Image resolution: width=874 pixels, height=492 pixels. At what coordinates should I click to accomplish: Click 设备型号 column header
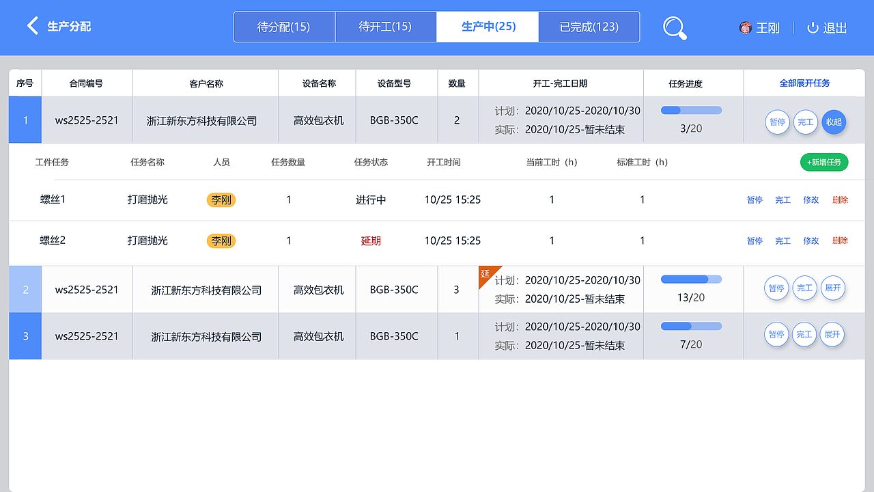pos(394,83)
